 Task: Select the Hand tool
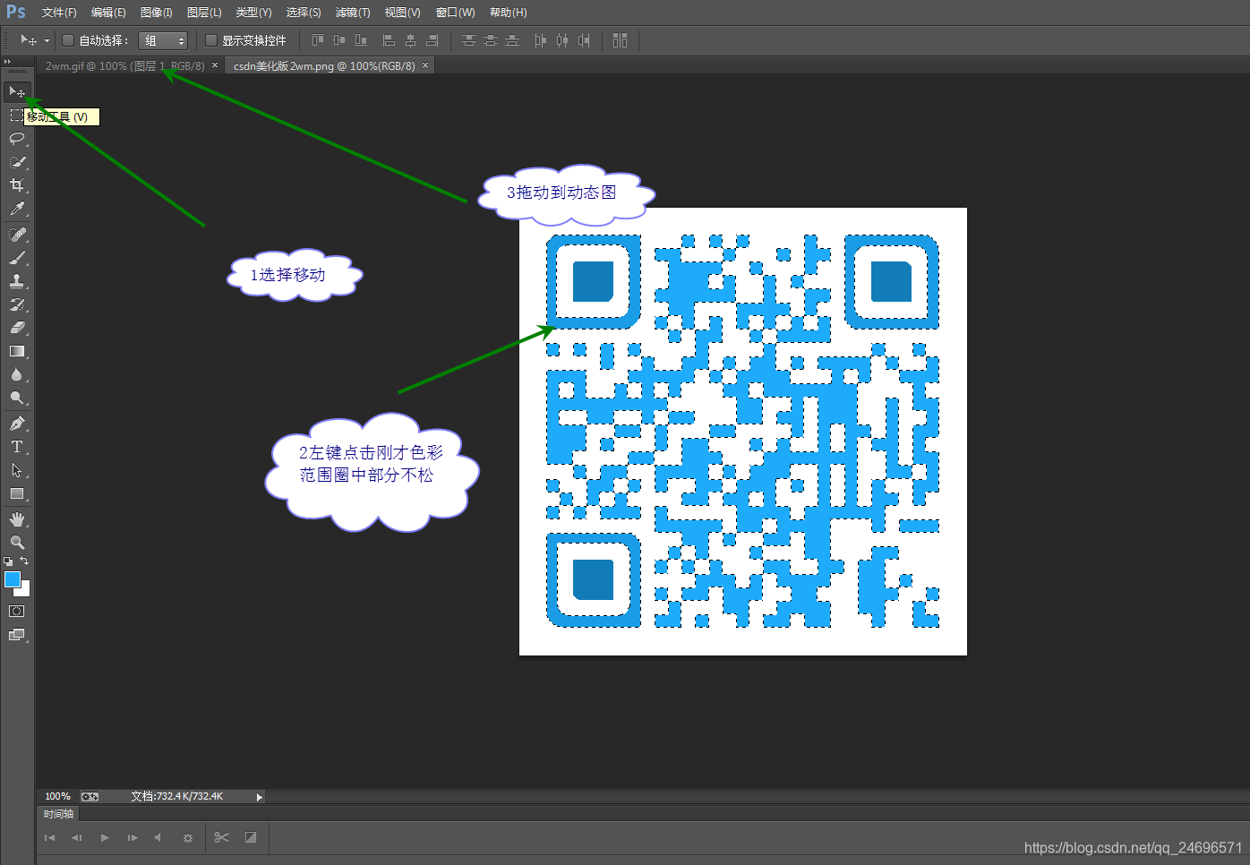[x=17, y=519]
